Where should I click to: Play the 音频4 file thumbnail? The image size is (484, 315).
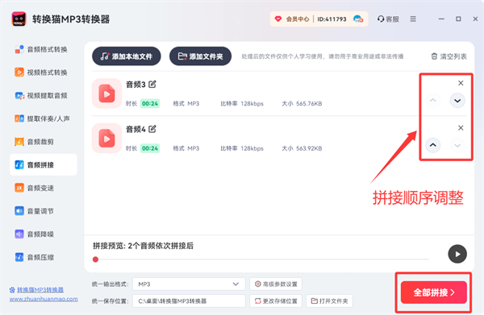pos(106,138)
